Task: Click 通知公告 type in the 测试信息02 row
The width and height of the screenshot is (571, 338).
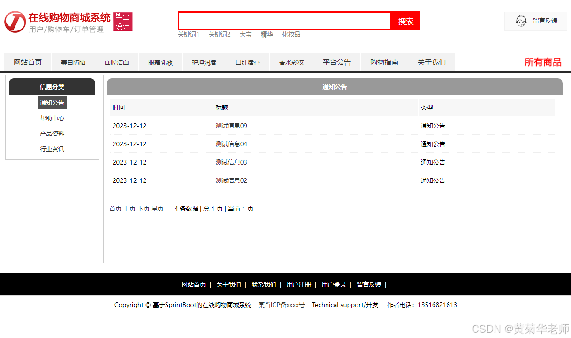Action: click(x=433, y=180)
